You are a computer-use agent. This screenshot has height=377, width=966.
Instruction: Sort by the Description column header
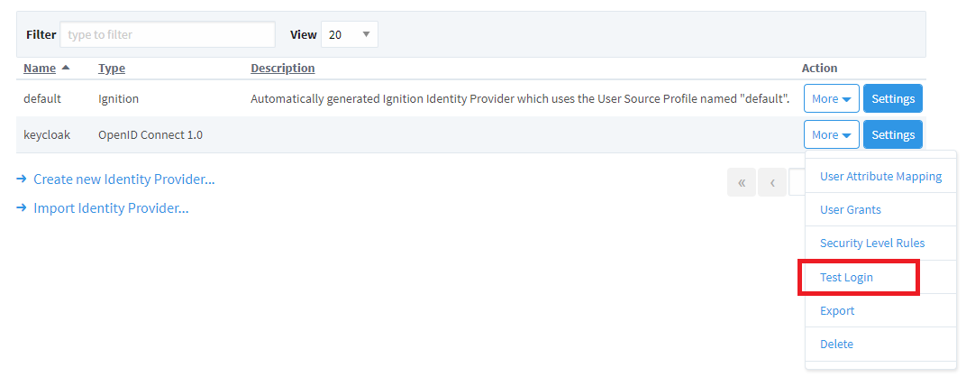[282, 68]
